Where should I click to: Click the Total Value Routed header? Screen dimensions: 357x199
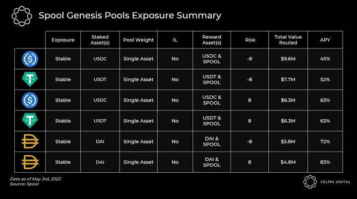pyautogui.click(x=288, y=40)
